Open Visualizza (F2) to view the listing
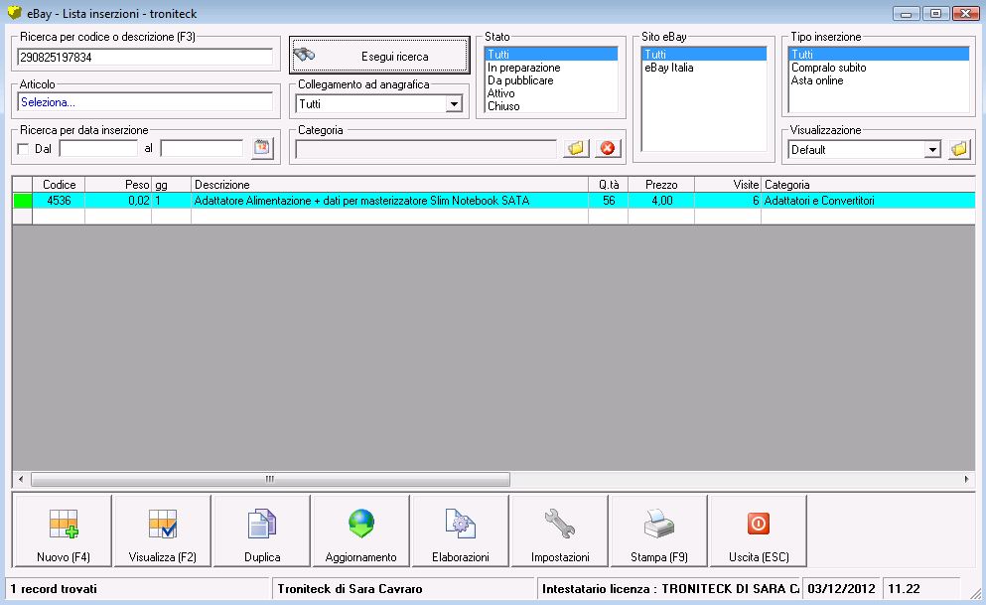 (x=162, y=530)
